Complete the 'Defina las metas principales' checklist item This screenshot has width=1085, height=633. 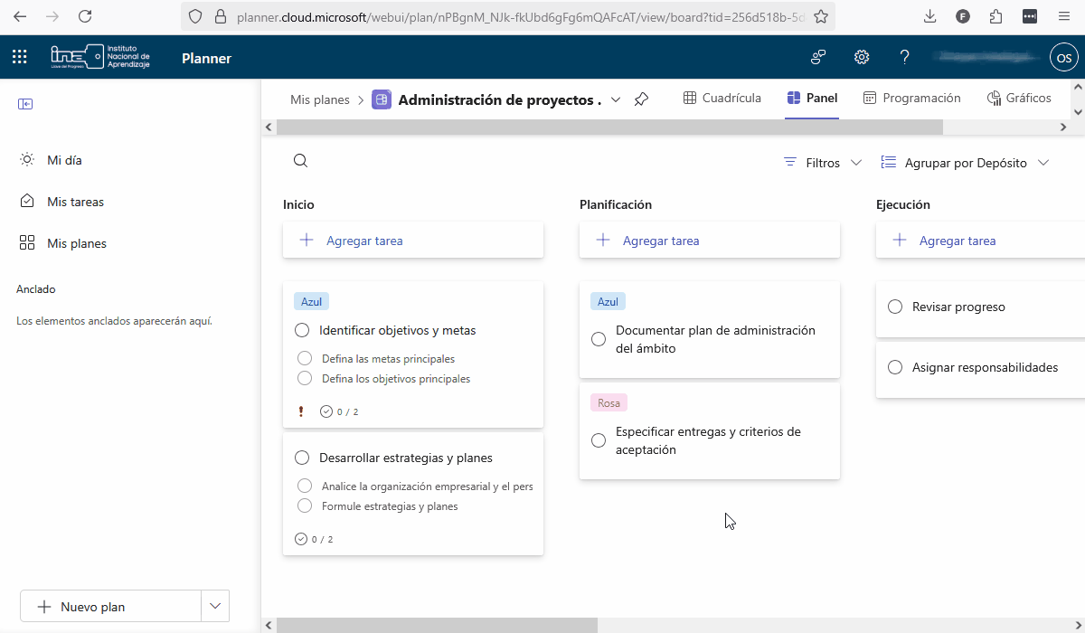click(305, 359)
